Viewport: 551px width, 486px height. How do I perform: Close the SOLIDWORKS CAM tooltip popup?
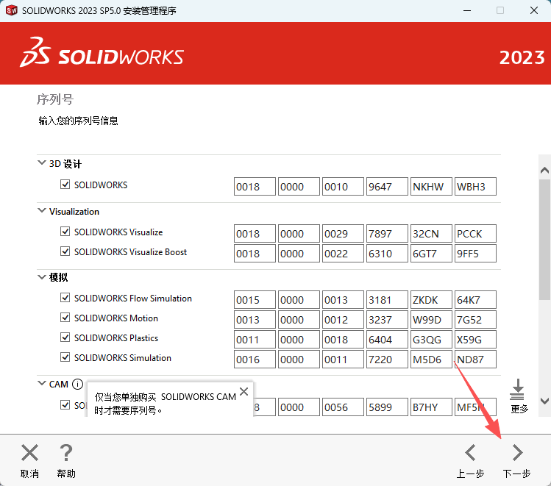click(x=244, y=391)
